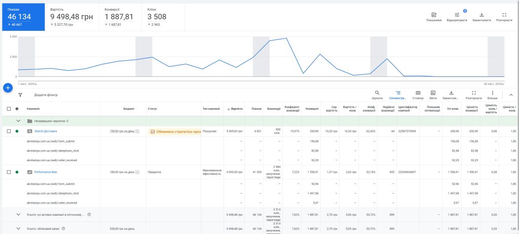Screen dimensions: 519x234
Task: Click the Додати фільтр input field
Action: tap(46, 95)
